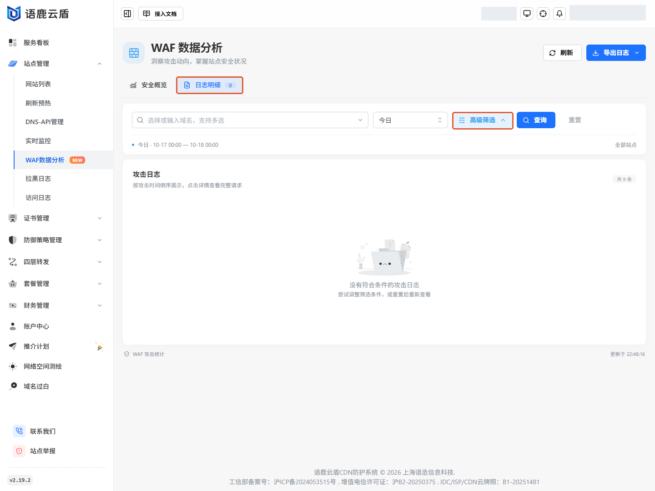Click the 联系我们 phone icon
Screen dimensions: 655x491
(x=19, y=431)
